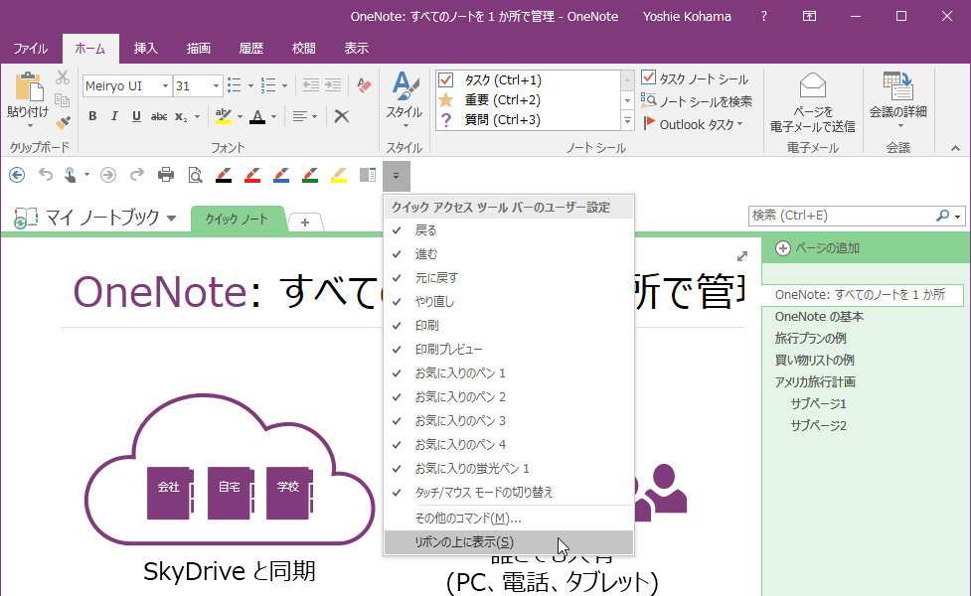Click ページを電子メールで送信 button
The width and height of the screenshot is (971, 596).
click(x=812, y=103)
